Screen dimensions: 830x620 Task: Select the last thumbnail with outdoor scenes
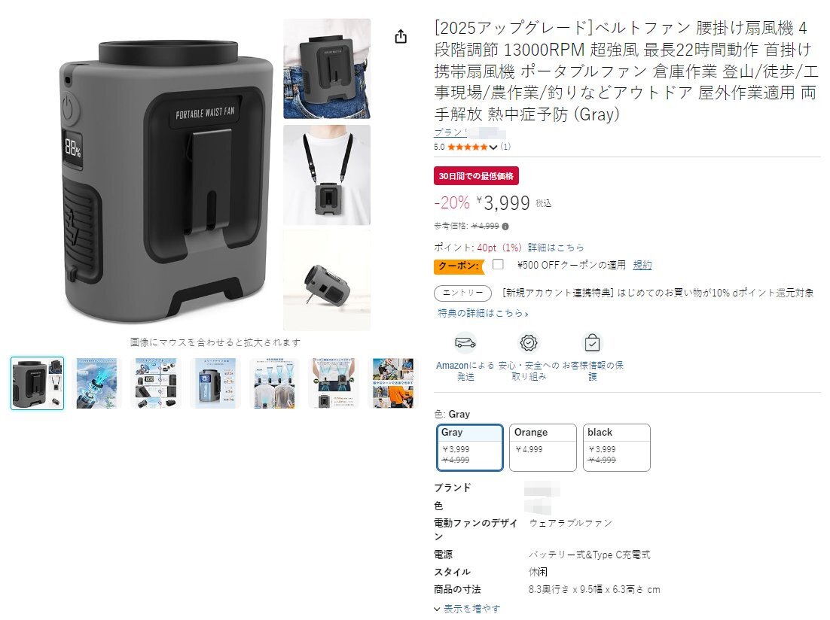392,383
